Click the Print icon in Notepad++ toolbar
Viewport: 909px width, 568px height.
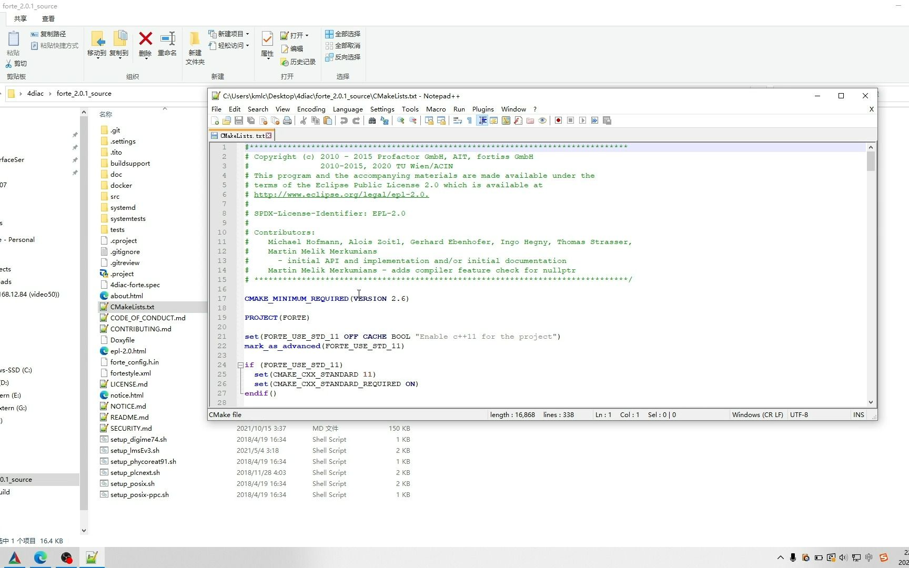(x=287, y=120)
